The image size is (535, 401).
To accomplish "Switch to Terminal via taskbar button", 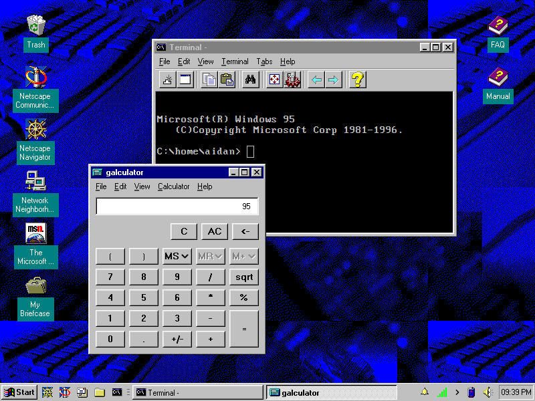I will click(198, 392).
